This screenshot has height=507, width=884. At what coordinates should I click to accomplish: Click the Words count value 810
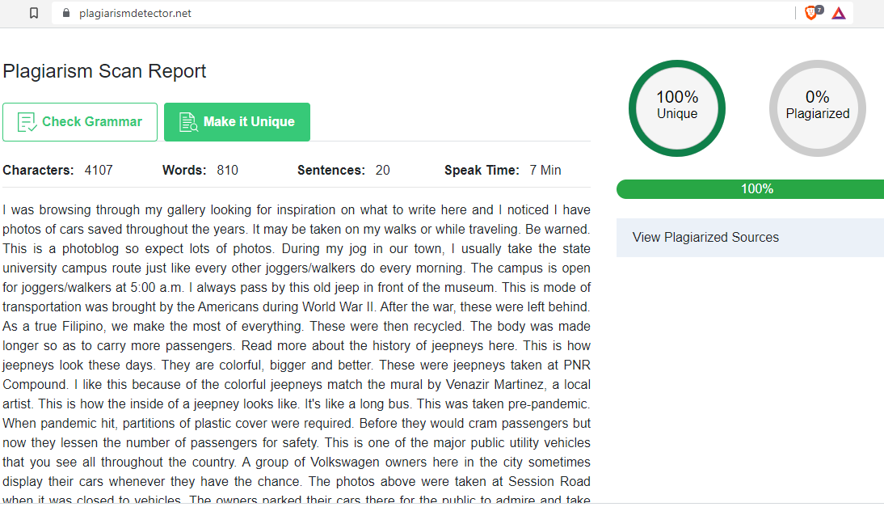pyautogui.click(x=228, y=171)
